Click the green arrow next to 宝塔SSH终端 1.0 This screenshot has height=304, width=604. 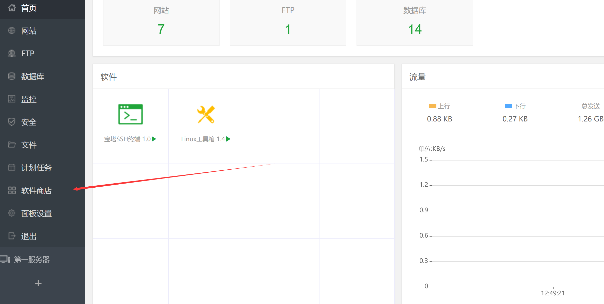154,139
